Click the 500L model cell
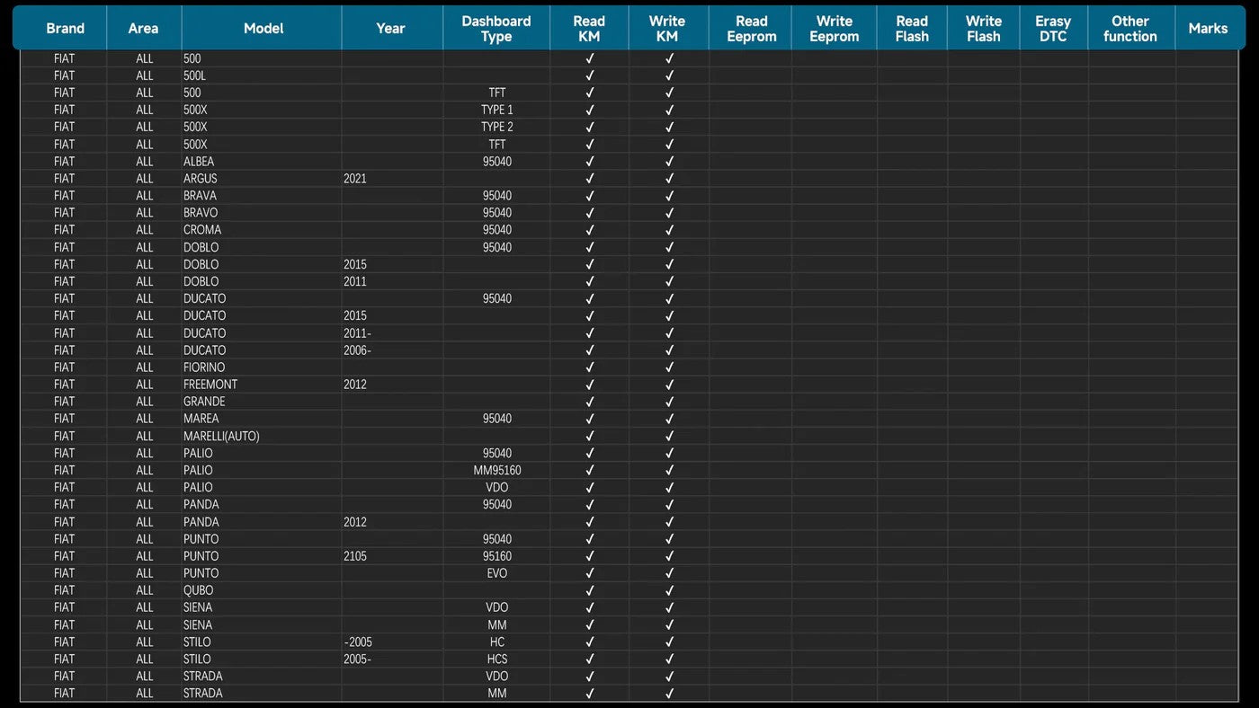Image resolution: width=1259 pixels, height=708 pixels. tap(195, 75)
